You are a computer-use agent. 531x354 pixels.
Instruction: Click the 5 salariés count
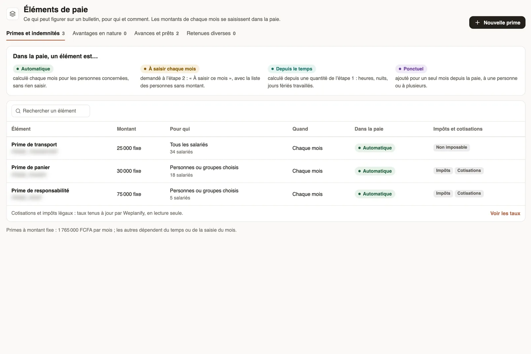tap(180, 198)
